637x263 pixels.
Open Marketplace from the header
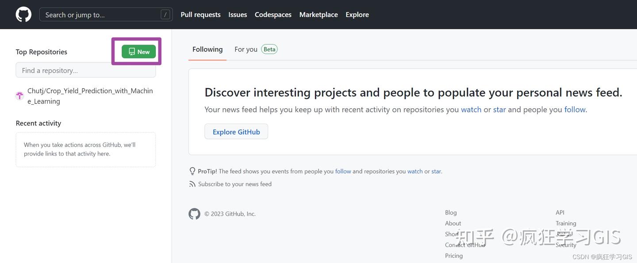coord(318,15)
